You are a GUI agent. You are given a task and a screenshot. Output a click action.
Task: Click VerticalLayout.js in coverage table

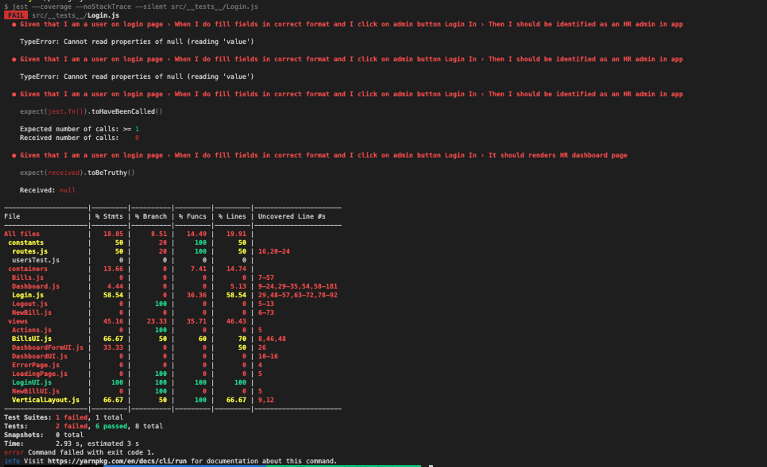[x=45, y=400]
